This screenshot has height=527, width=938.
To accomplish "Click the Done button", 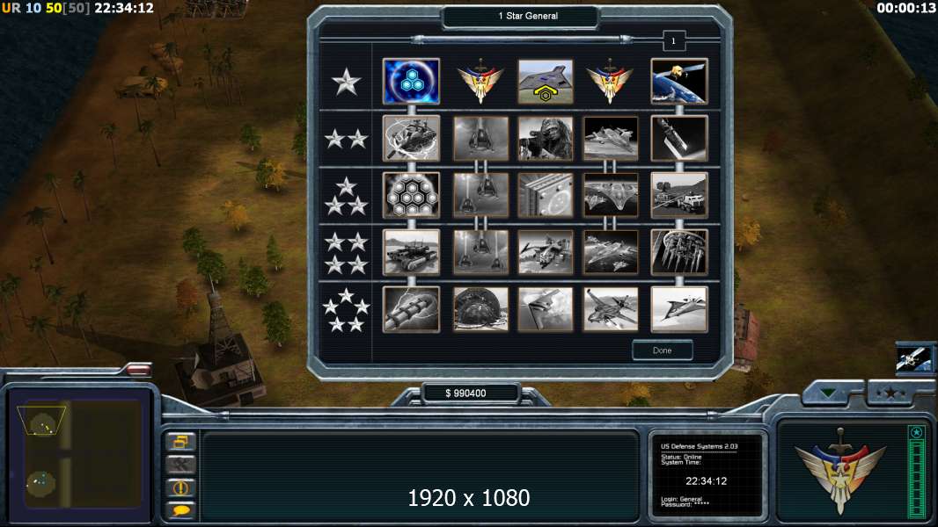I will [663, 350].
